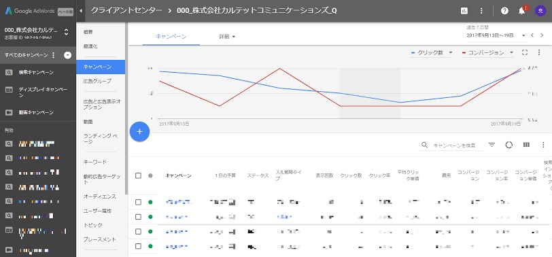Open the modify columns icon
This screenshot has height=257, width=552.
tap(526, 145)
